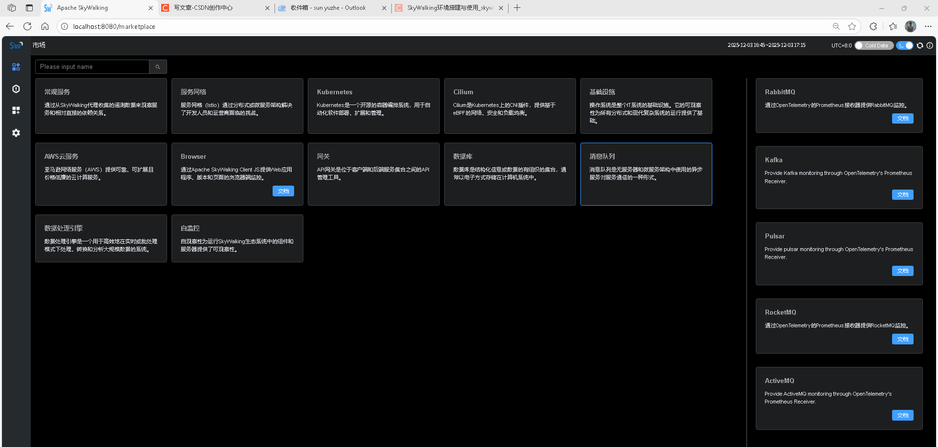Open the favorites list icon in toolbar

tap(893, 26)
